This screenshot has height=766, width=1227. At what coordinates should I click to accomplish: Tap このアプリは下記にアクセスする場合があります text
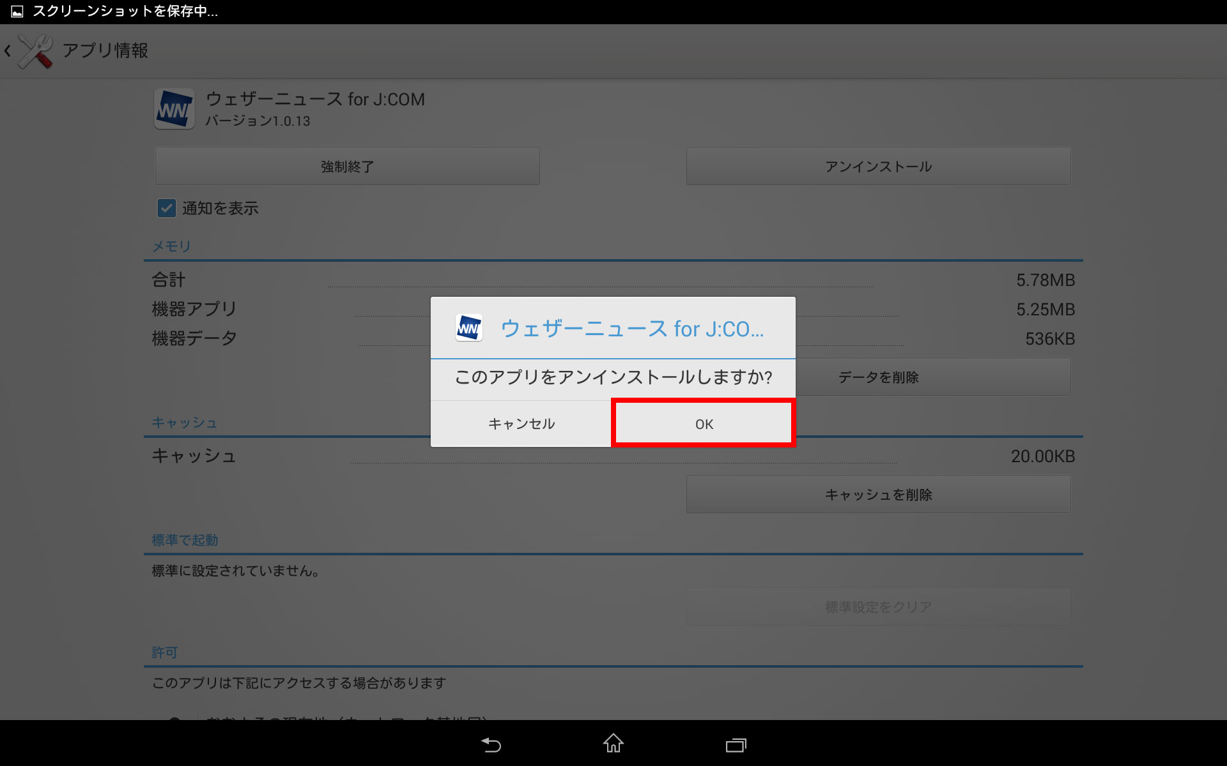pos(299,683)
